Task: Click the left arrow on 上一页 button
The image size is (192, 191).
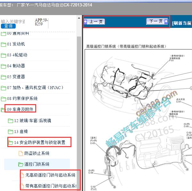Action: point(86,21)
